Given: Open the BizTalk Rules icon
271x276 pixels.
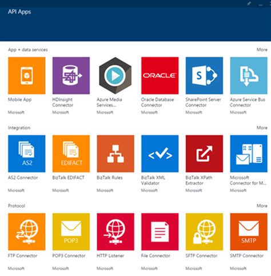Looking at the screenshot, I should coord(115,153).
